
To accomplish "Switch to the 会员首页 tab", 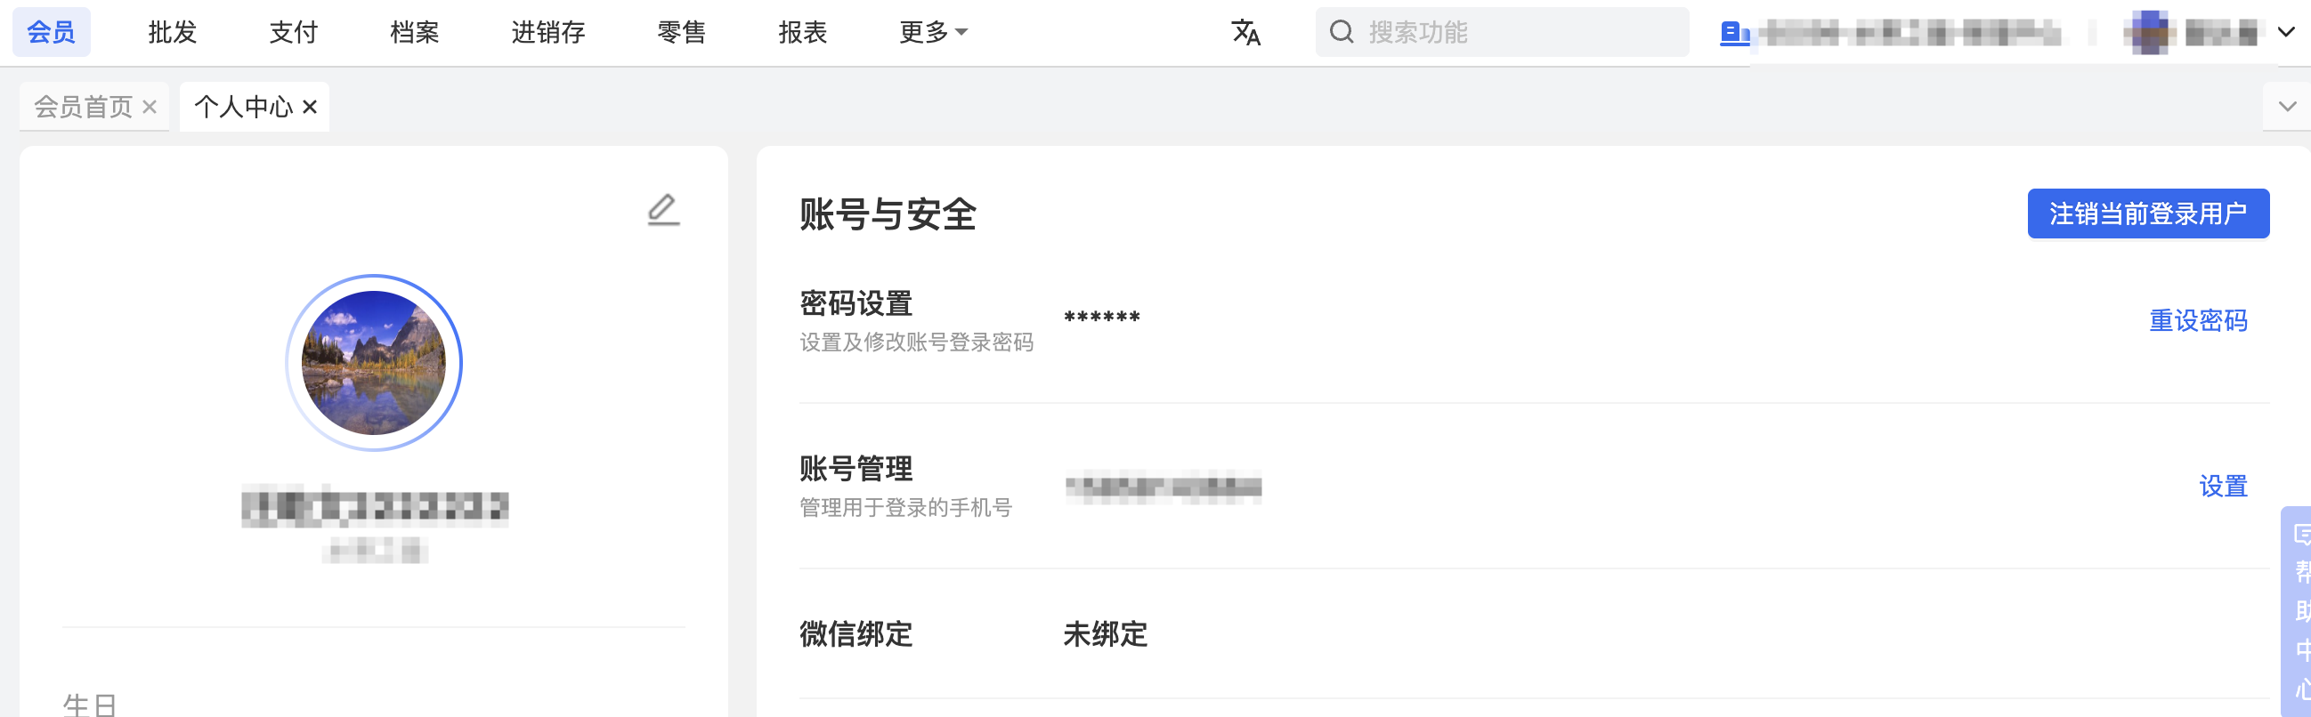I will [x=84, y=107].
